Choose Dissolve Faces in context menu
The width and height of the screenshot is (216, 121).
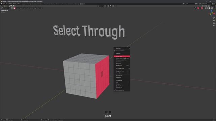point(122,86)
